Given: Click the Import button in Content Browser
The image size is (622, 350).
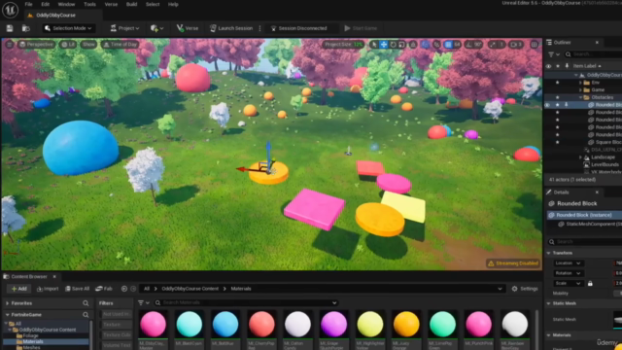Looking at the screenshot, I should pyautogui.click(x=48, y=289).
